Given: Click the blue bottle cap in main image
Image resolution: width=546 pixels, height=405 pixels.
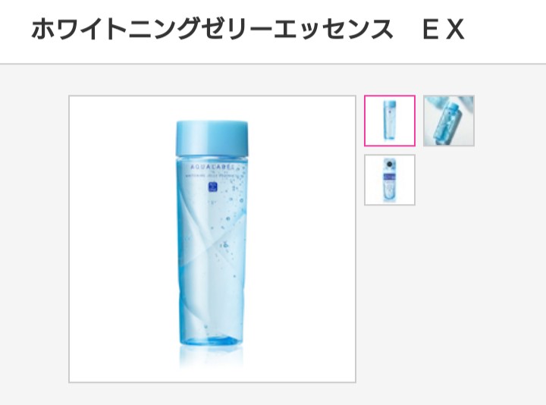Looking at the screenshot, I should click(212, 138).
